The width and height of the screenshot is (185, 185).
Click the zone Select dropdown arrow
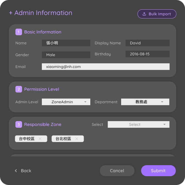pyautogui.click(x=164, y=124)
